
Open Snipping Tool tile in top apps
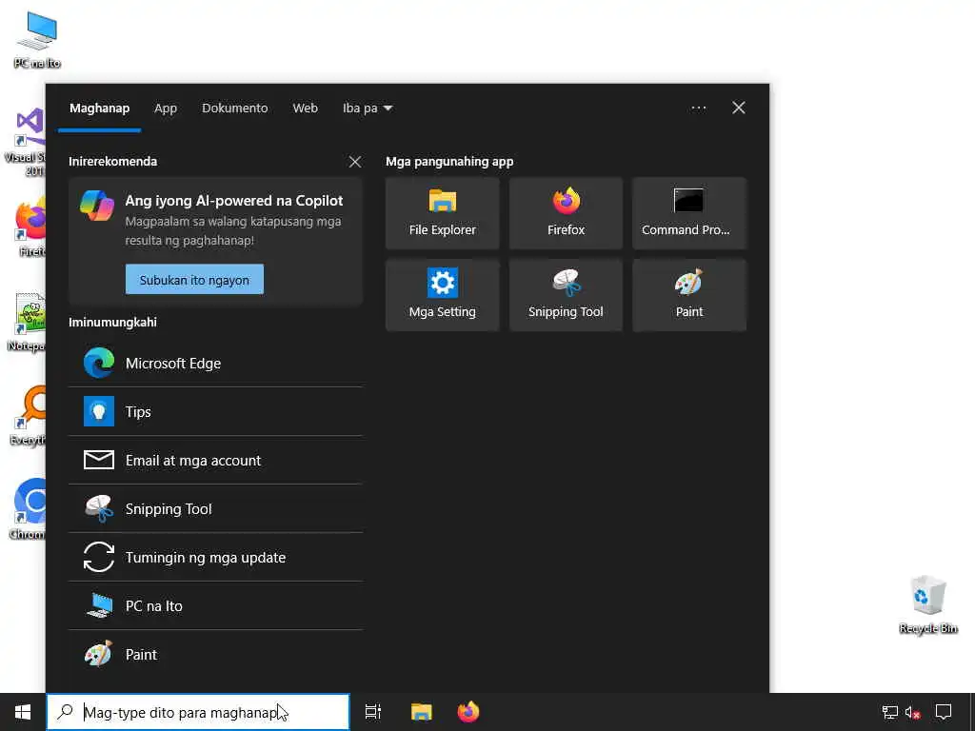(566, 295)
